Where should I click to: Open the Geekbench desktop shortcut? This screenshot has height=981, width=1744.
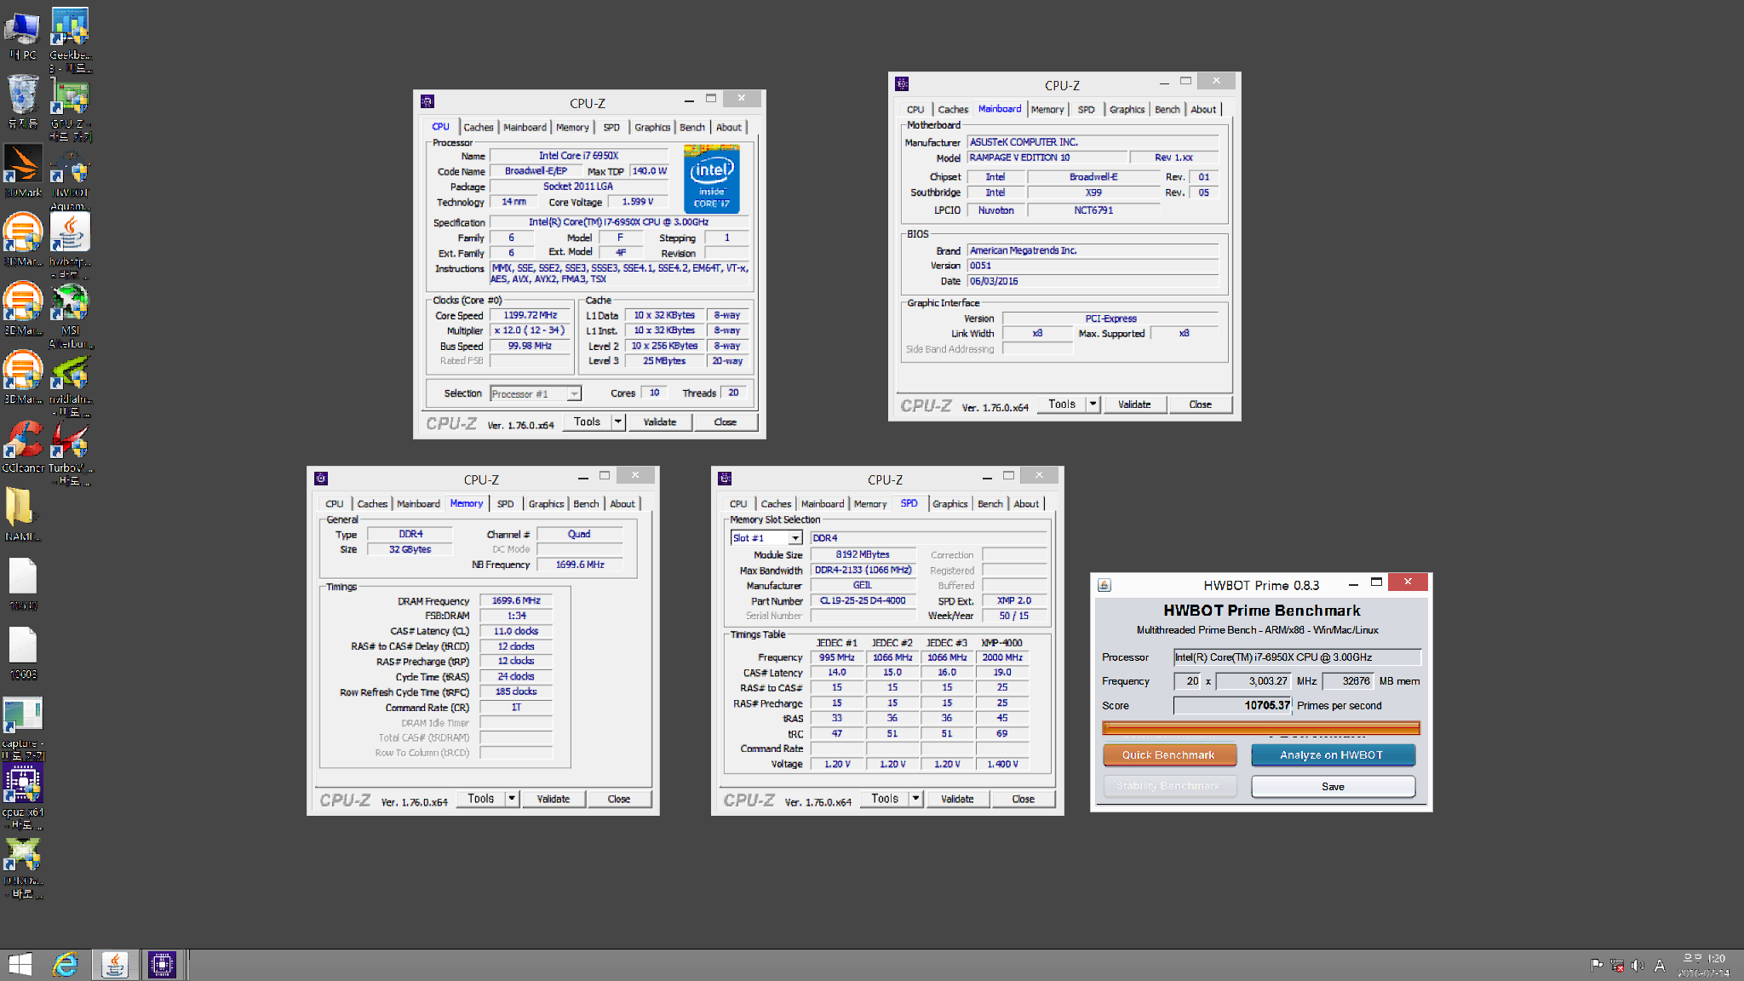click(x=70, y=38)
